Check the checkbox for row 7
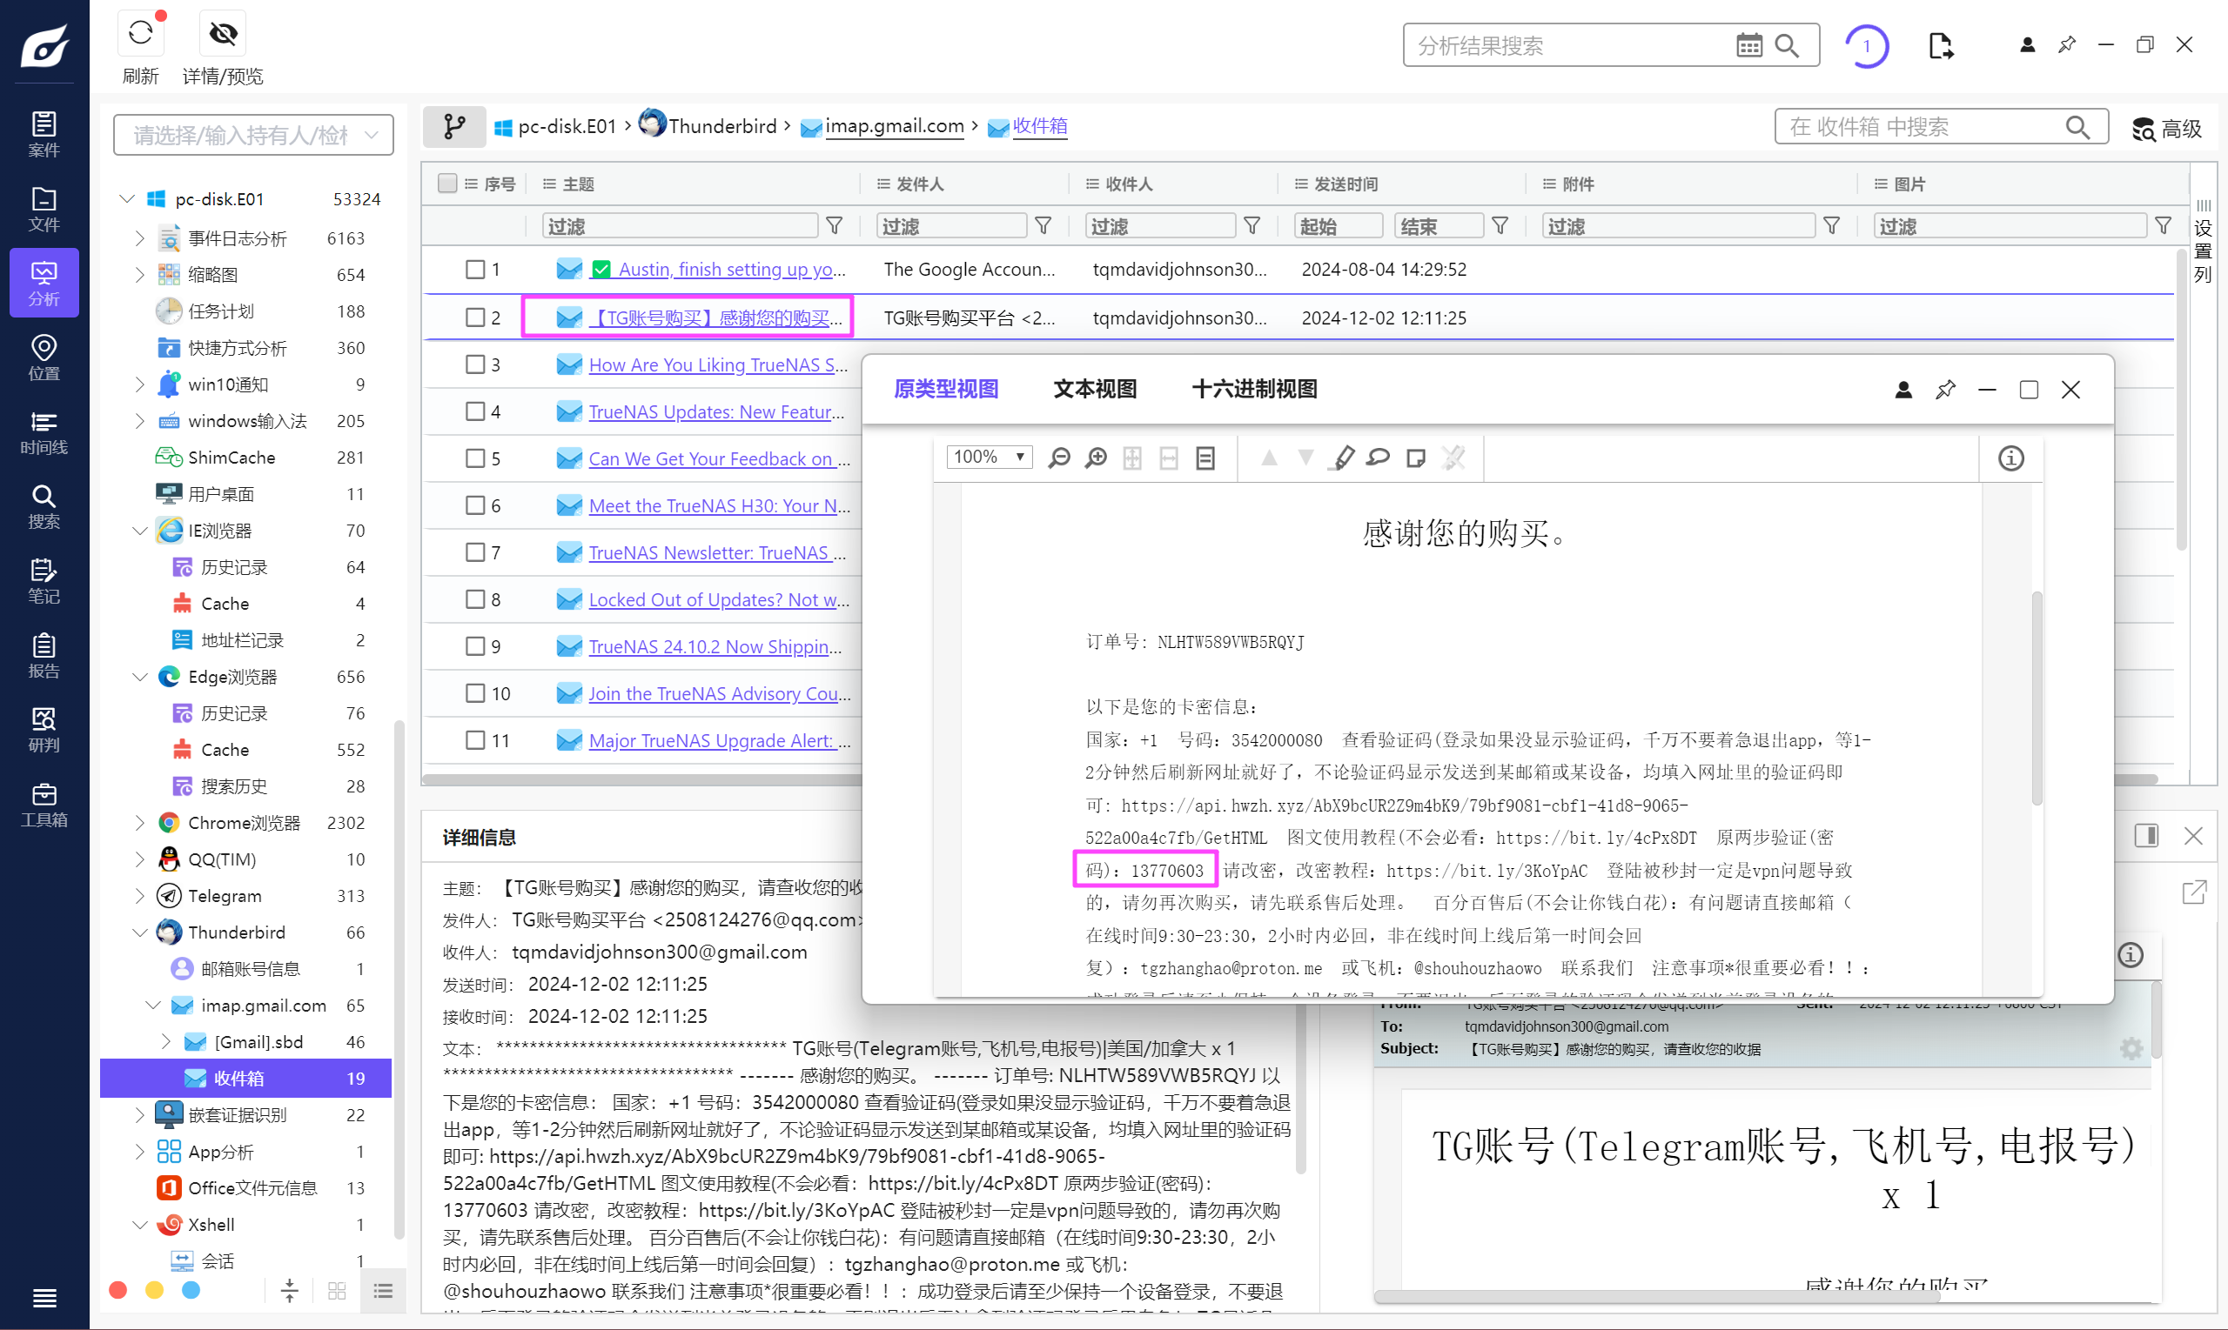 click(475, 553)
